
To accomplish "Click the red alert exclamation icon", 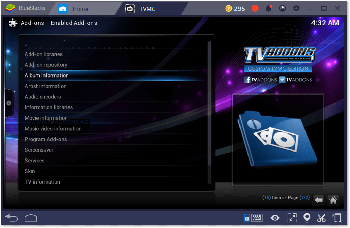I will (255, 8).
